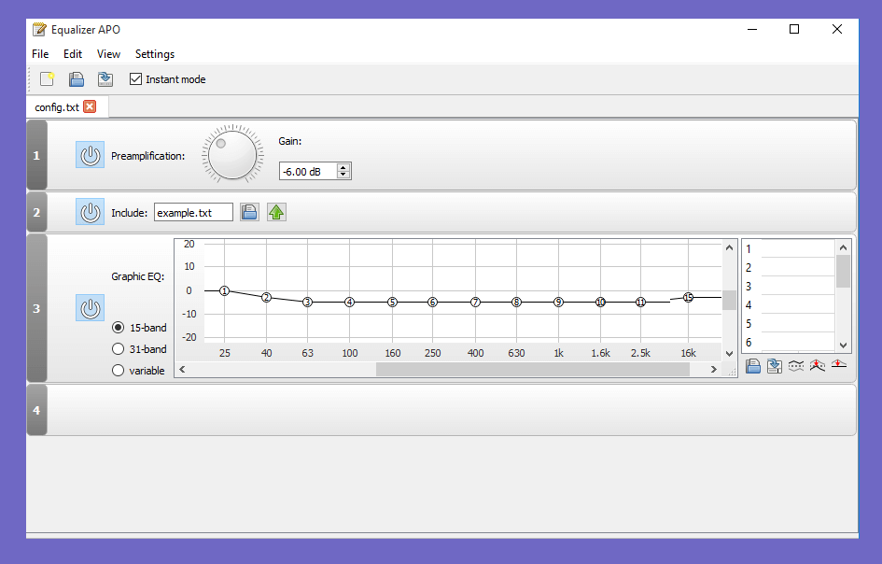Click the EQ graph resize grip corner

(x=731, y=372)
